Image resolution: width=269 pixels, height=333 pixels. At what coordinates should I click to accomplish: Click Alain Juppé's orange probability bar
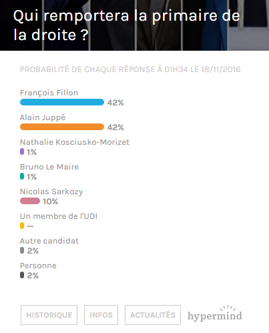62,127
